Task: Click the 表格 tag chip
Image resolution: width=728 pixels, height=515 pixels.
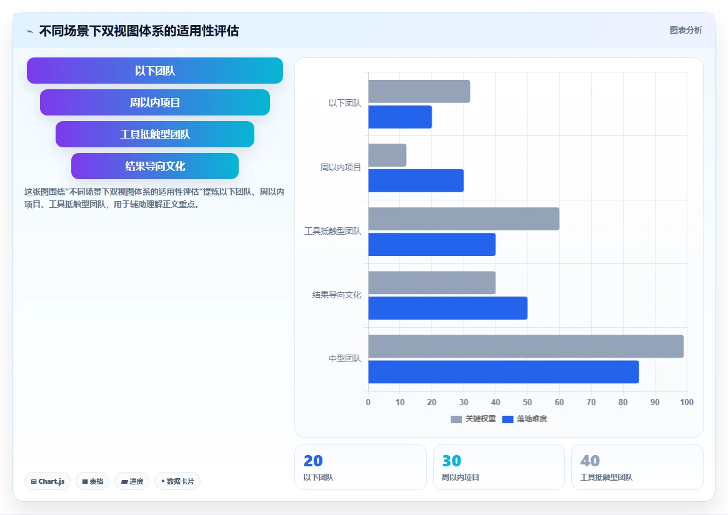Action: tap(92, 481)
